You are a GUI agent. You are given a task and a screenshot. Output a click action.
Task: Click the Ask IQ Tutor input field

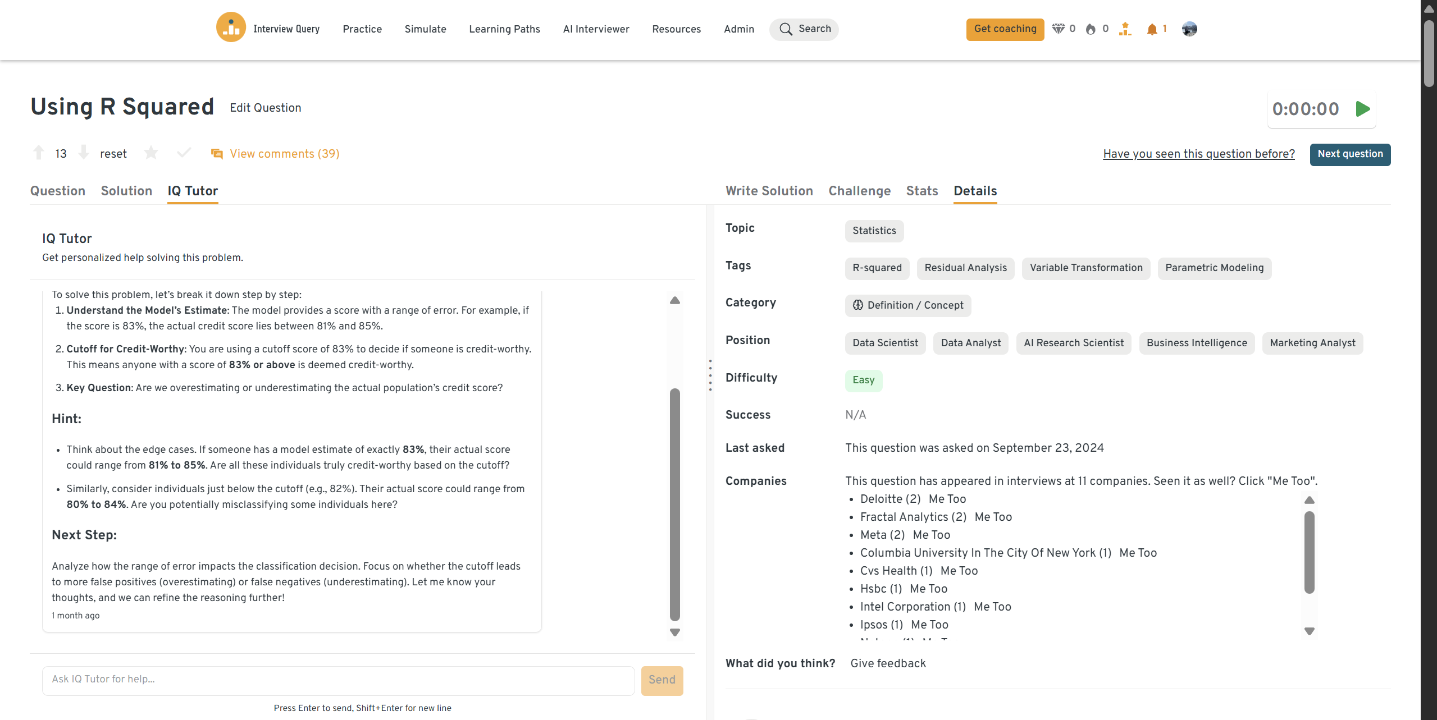(x=338, y=680)
